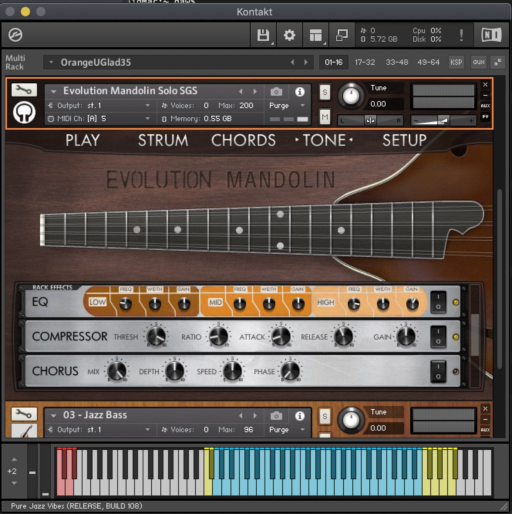Image resolution: width=512 pixels, height=514 pixels.
Task: Toggle the Chorus effect power switch
Action: point(438,372)
